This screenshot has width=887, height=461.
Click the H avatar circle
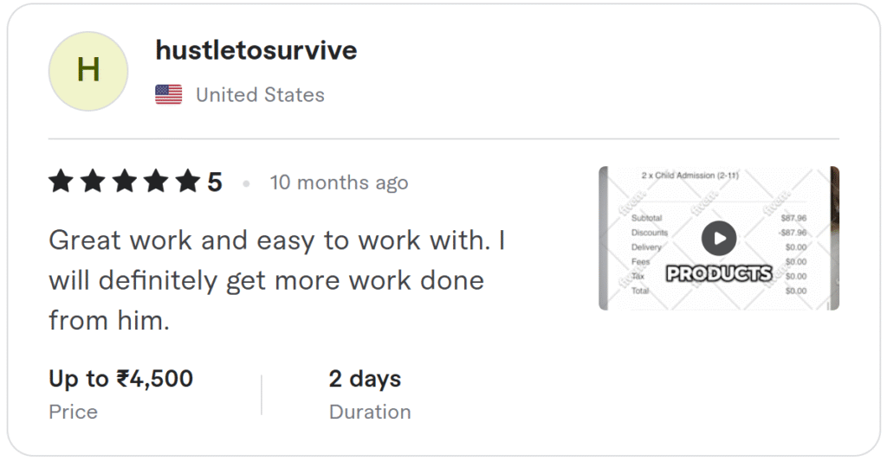pos(88,71)
